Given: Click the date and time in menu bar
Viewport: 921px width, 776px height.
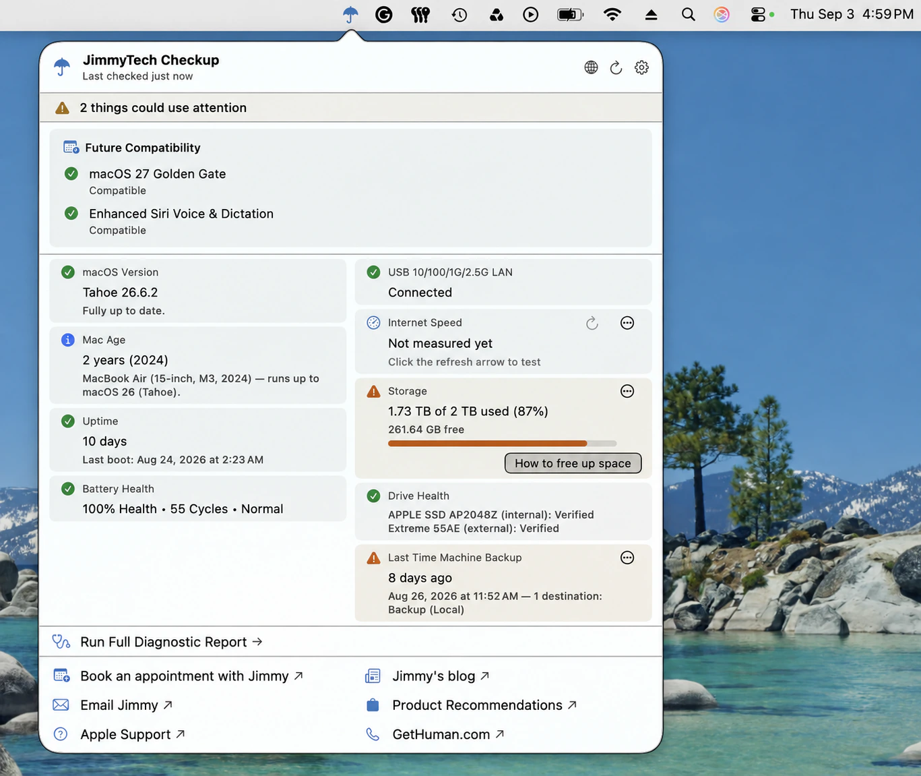Looking at the screenshot, I should tap(852, 14).
